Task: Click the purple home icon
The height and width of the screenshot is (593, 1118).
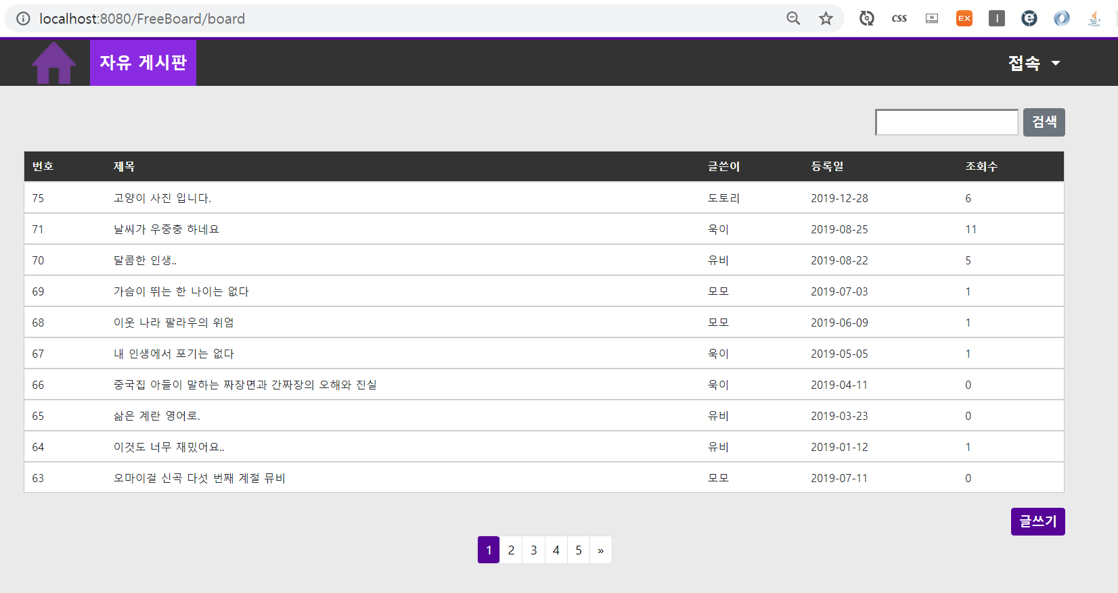Action: pyautogui.click(x=53, y=63)
